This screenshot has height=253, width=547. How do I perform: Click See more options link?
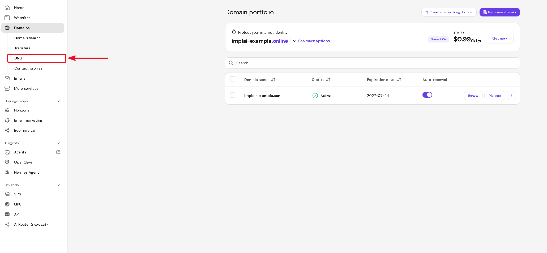(314, 41)
